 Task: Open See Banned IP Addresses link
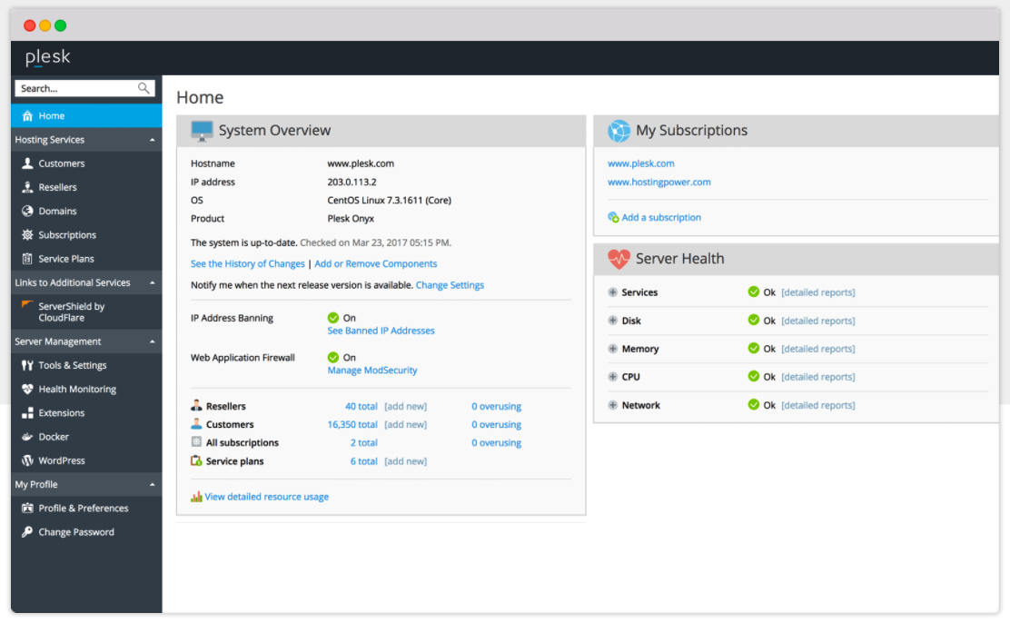(381, 331)
